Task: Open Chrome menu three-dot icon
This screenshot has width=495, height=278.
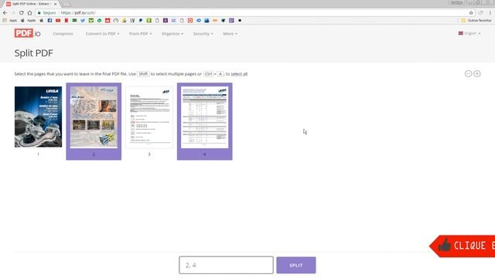Action: [490, 13]
